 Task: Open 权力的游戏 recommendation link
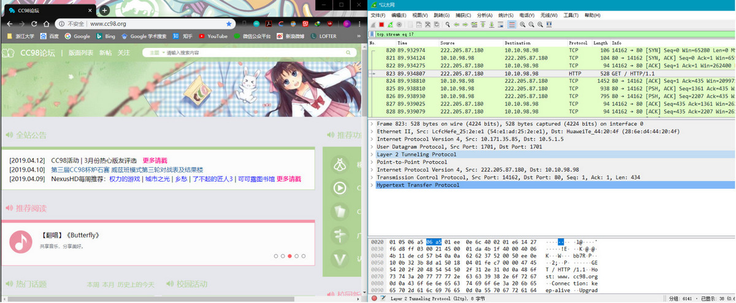tap(125, 179)
